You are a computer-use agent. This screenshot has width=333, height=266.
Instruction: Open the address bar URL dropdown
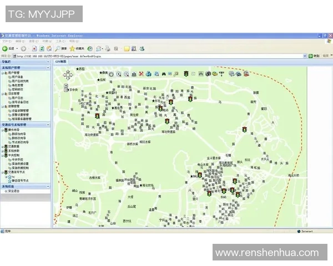[x=304, y=56]
